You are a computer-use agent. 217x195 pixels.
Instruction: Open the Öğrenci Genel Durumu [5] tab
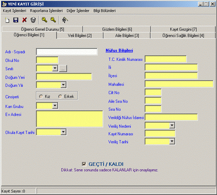(x=42, y=29)
